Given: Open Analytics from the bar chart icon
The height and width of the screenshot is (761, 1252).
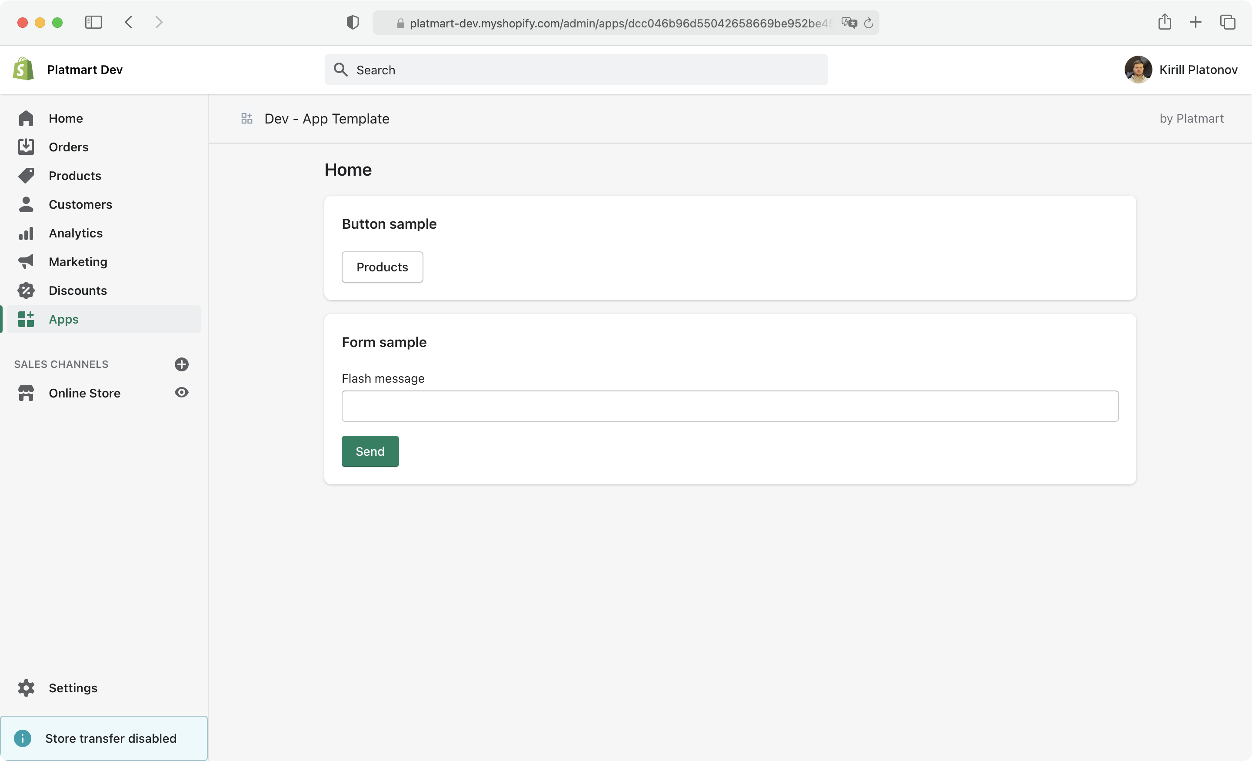Looking at the screenshot, I should 26,234.
